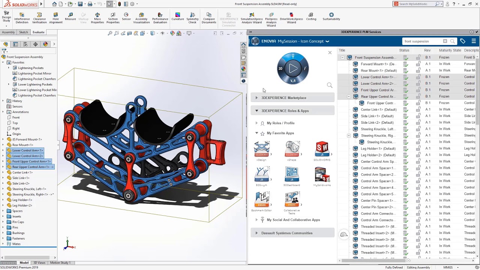
Task: Open the MySolidWorks app icon
Action: [x=322, y=176]
